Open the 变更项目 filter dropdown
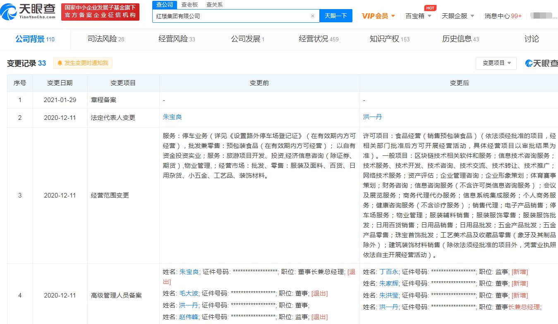The width and height of the screenshot is (558, 324). pyautogui.click(x=496, y=63)
